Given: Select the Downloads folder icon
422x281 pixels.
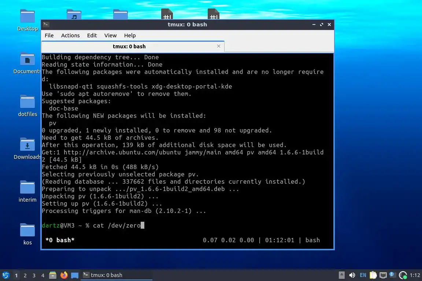Looking at the screenshot, I should point(27,149).
